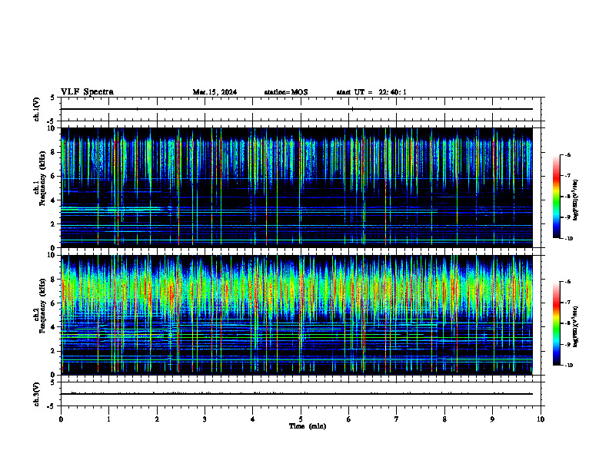The height and width of the screenshot is (470, 609).
Task: Select the "Mar.15, 2024" date text
Action: point(215,92)
